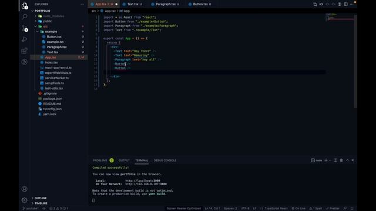
Task: Click the split terminal icon
Action: pos(335,160)
